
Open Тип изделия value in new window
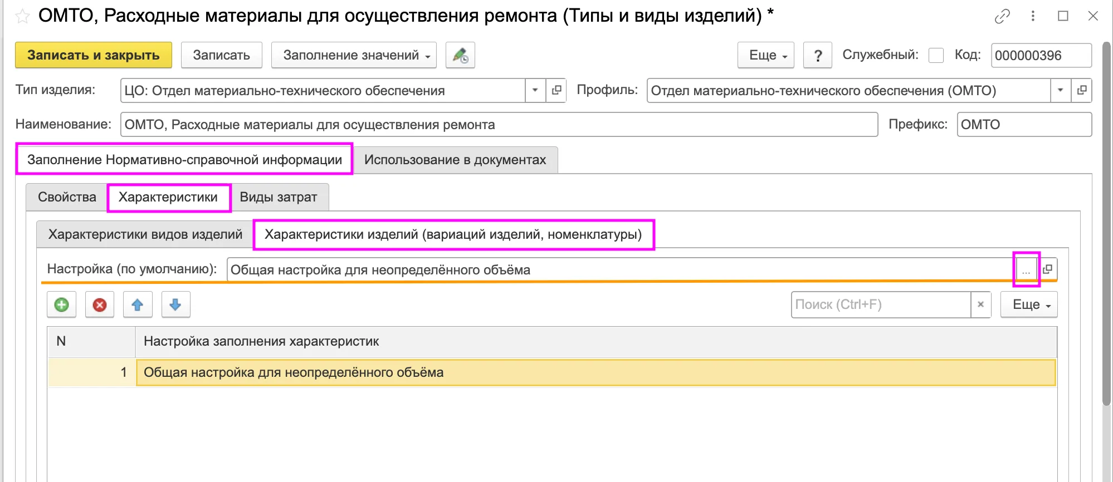coord(556,90)
